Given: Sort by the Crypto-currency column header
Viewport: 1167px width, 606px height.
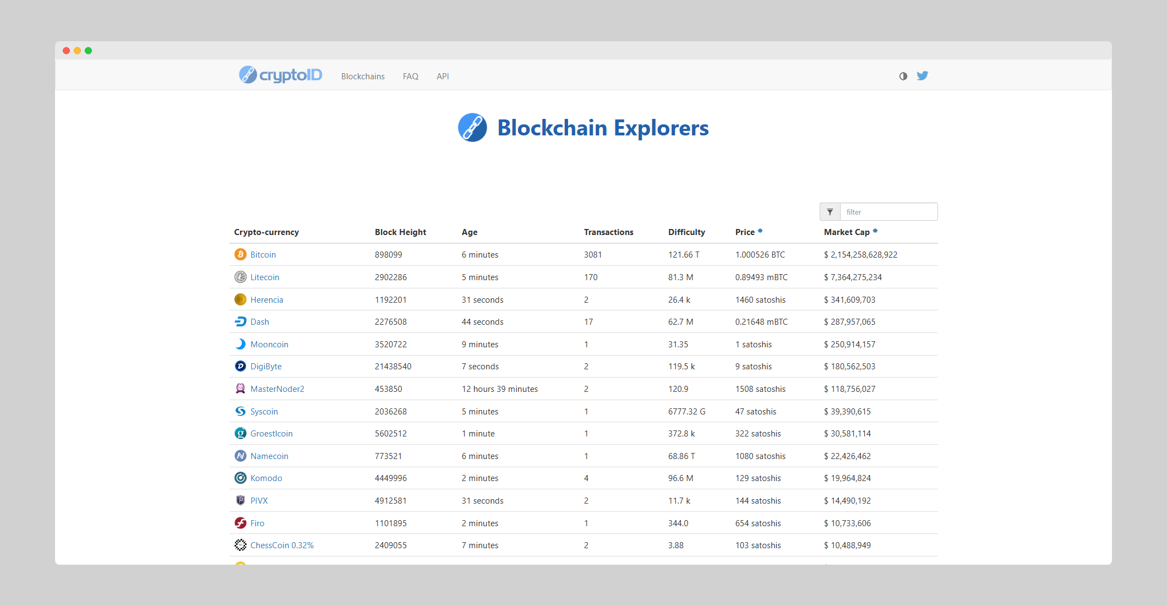Looking at the screenshot, I should [266, 232].
